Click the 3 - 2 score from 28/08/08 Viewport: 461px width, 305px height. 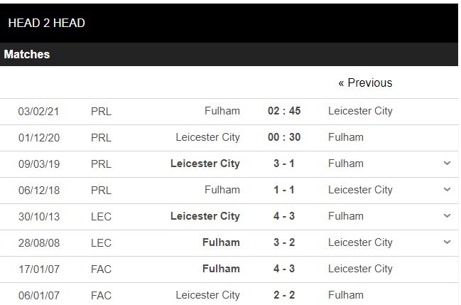point(284,242)
